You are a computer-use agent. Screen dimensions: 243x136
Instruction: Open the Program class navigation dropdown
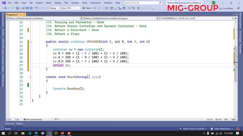click(120, 19)
